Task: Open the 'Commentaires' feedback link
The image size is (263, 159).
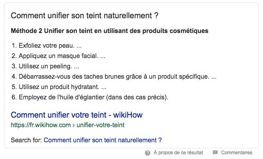Action: pos(236,153)
